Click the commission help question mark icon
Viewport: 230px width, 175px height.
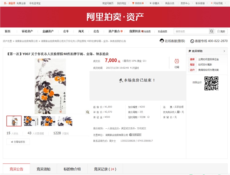pyautogui.click(x=144, y=61)
